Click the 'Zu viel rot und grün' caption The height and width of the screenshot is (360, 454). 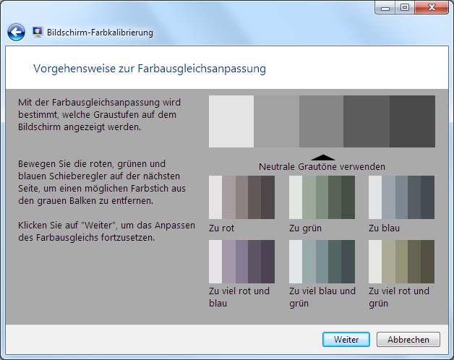399,297
